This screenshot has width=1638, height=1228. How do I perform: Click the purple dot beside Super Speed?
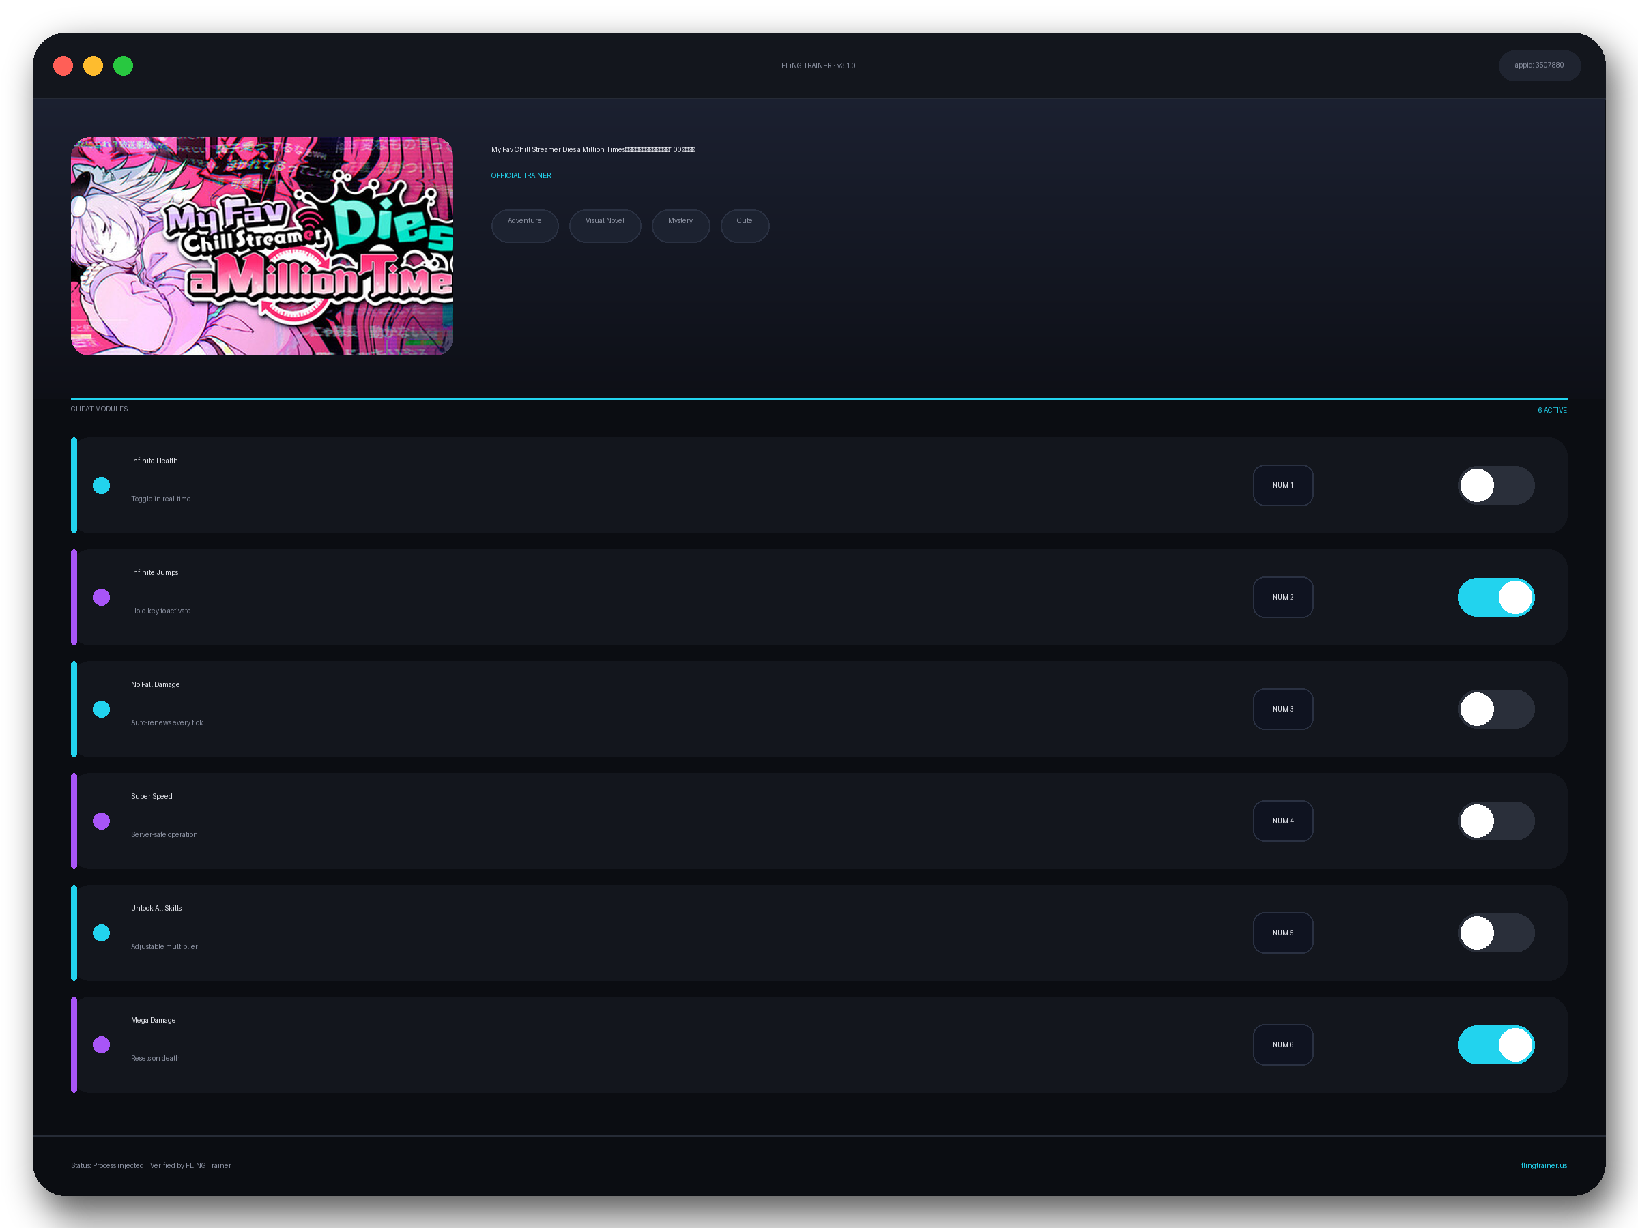point(102,821)
